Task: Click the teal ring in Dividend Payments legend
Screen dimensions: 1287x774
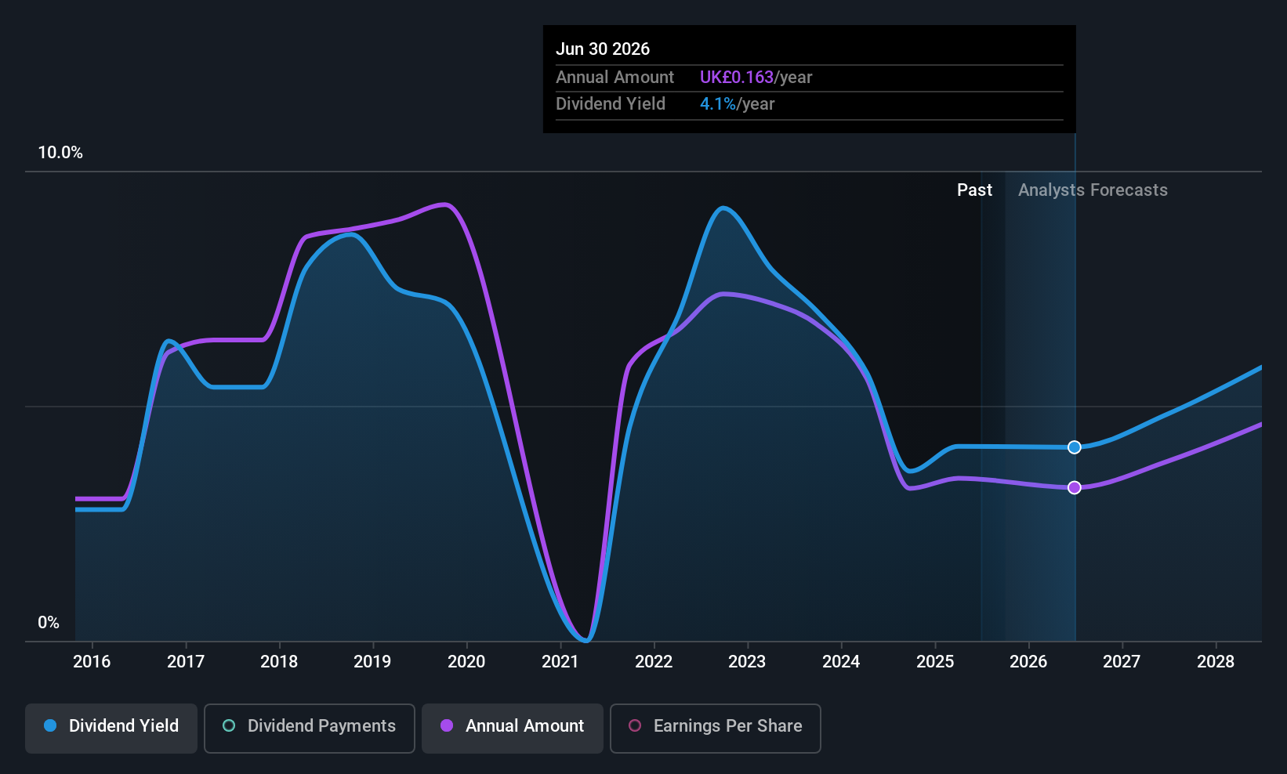Action: (229, 726)
